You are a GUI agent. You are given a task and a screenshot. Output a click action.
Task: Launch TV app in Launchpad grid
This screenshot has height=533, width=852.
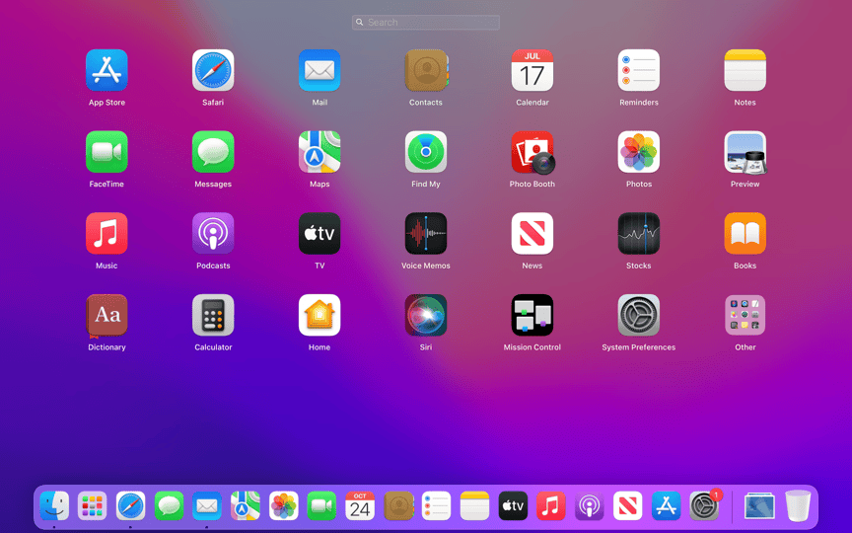pos(319,234)
